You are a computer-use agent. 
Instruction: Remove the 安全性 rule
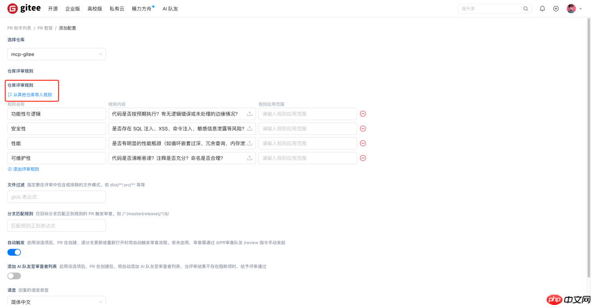tap(363, 128)
